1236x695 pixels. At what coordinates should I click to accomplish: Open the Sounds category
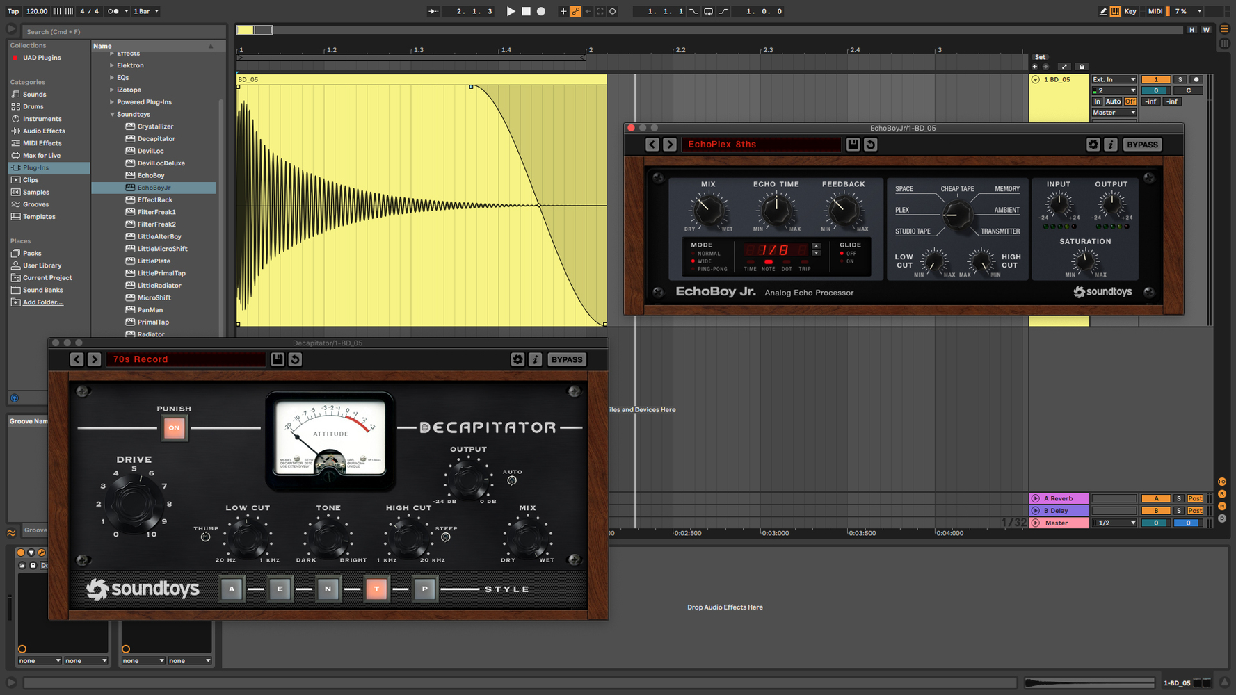coord(34,95)
